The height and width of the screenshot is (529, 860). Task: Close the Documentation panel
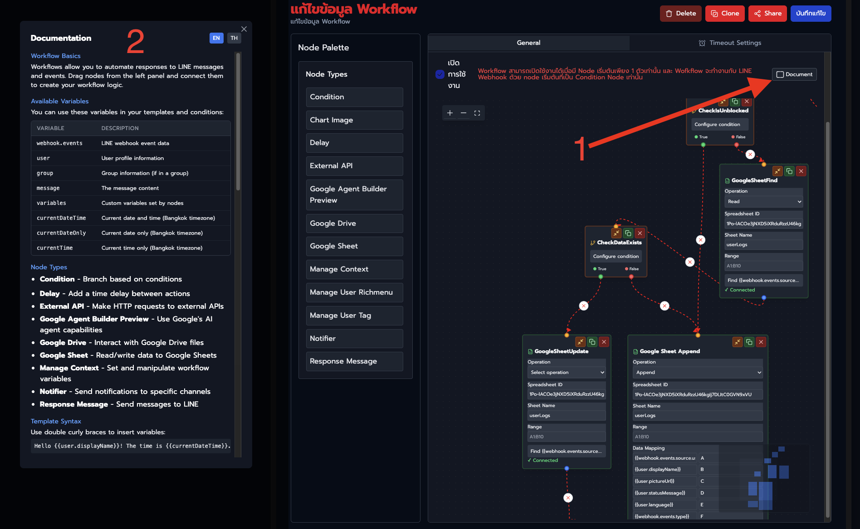[244, 29]
